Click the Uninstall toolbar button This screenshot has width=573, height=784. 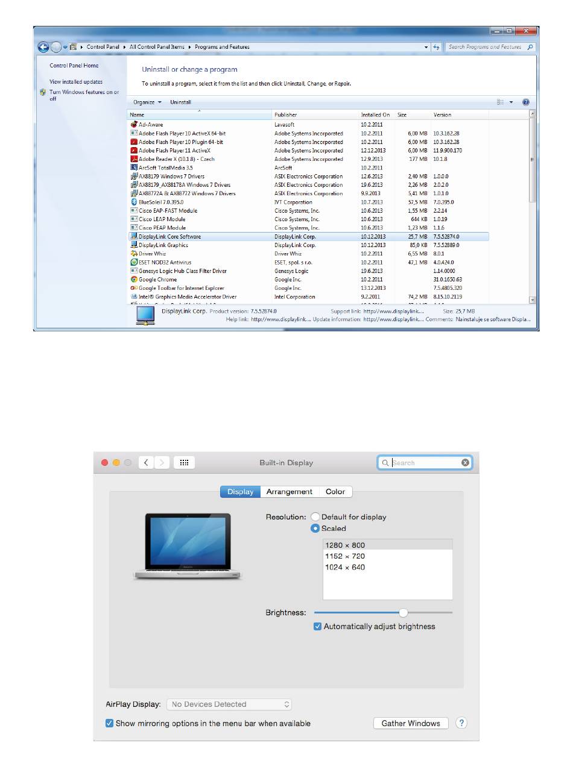tap(180, 102)
